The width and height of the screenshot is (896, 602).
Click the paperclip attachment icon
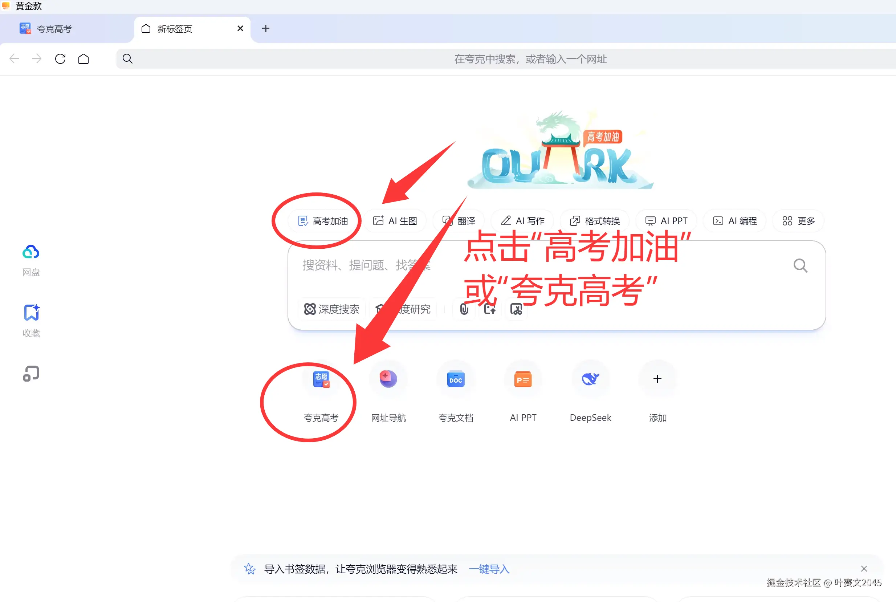pyautogui.click(x=464, y=309)
